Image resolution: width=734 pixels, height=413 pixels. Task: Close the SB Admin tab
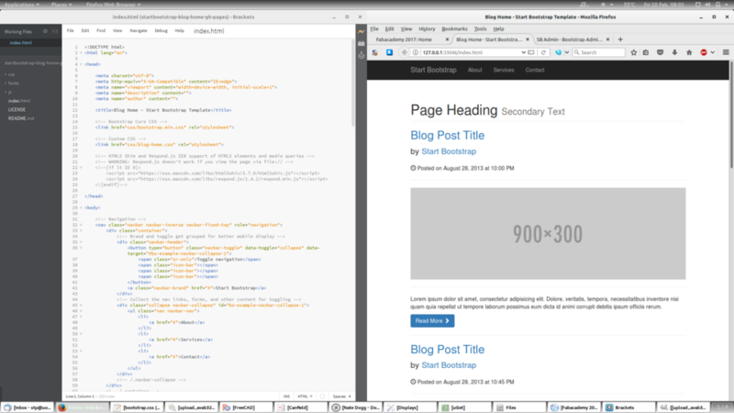click(x=607, y=39)
